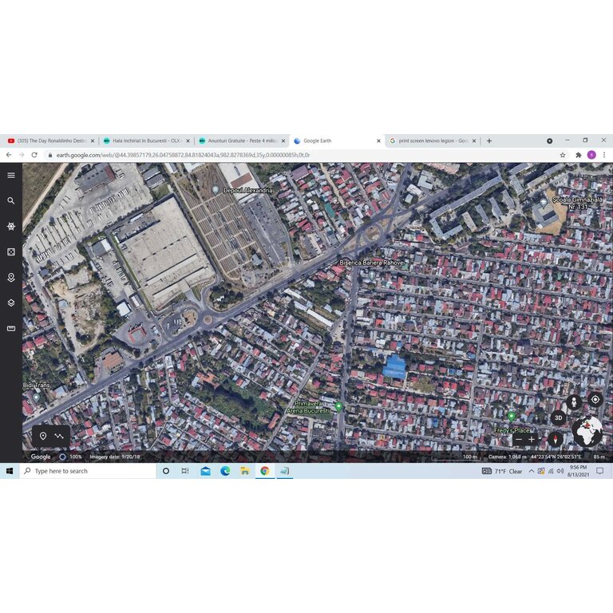
Task: Click the mini globe overview thumbnail
Action: (588, 432)
